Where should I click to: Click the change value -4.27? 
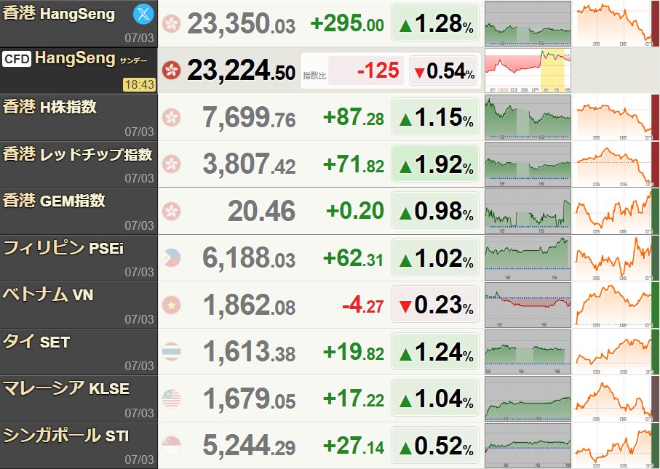tap(363, 305)
